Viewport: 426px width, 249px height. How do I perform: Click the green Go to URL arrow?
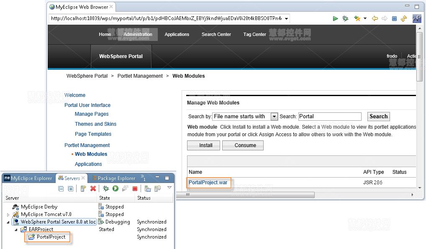coord(335,18)
